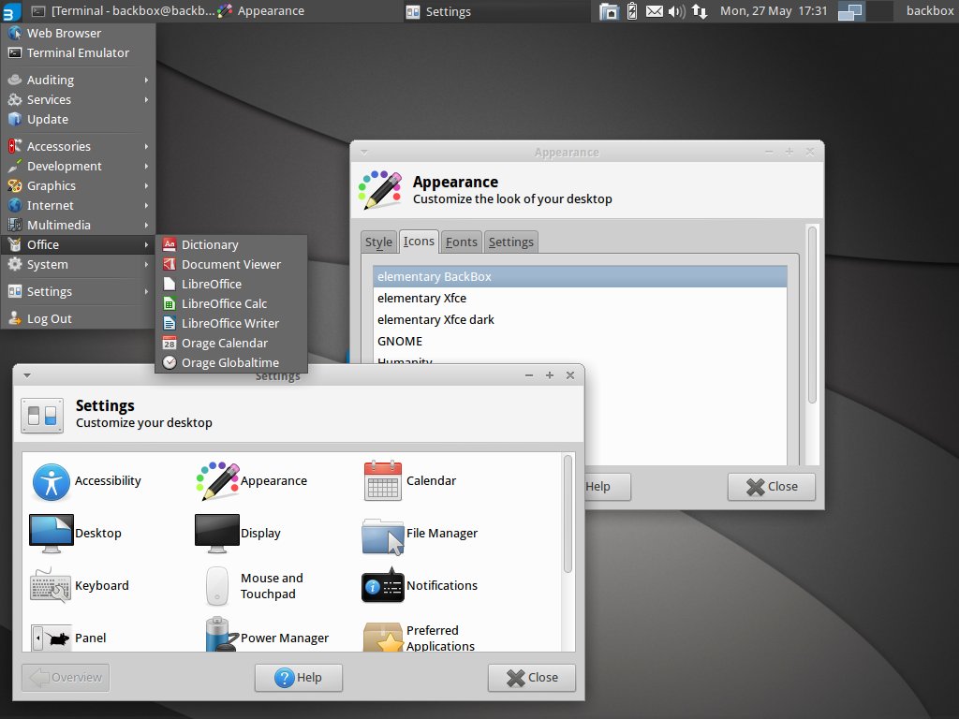Select Log Out in applications menu
This screenshot has width=959, height=719.
pyautogui.click(x=79, y=318)
